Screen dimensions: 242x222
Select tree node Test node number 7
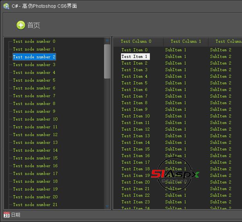34,96
